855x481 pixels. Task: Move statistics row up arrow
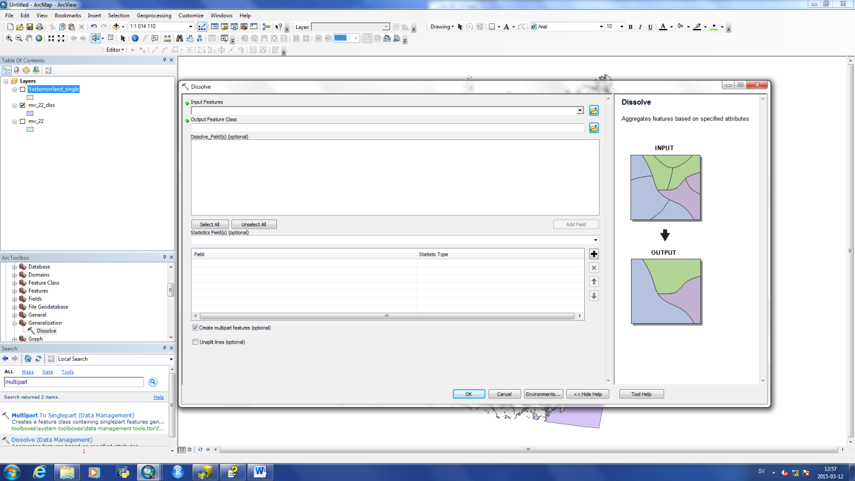pyautogui.click(x=594, y=282)
